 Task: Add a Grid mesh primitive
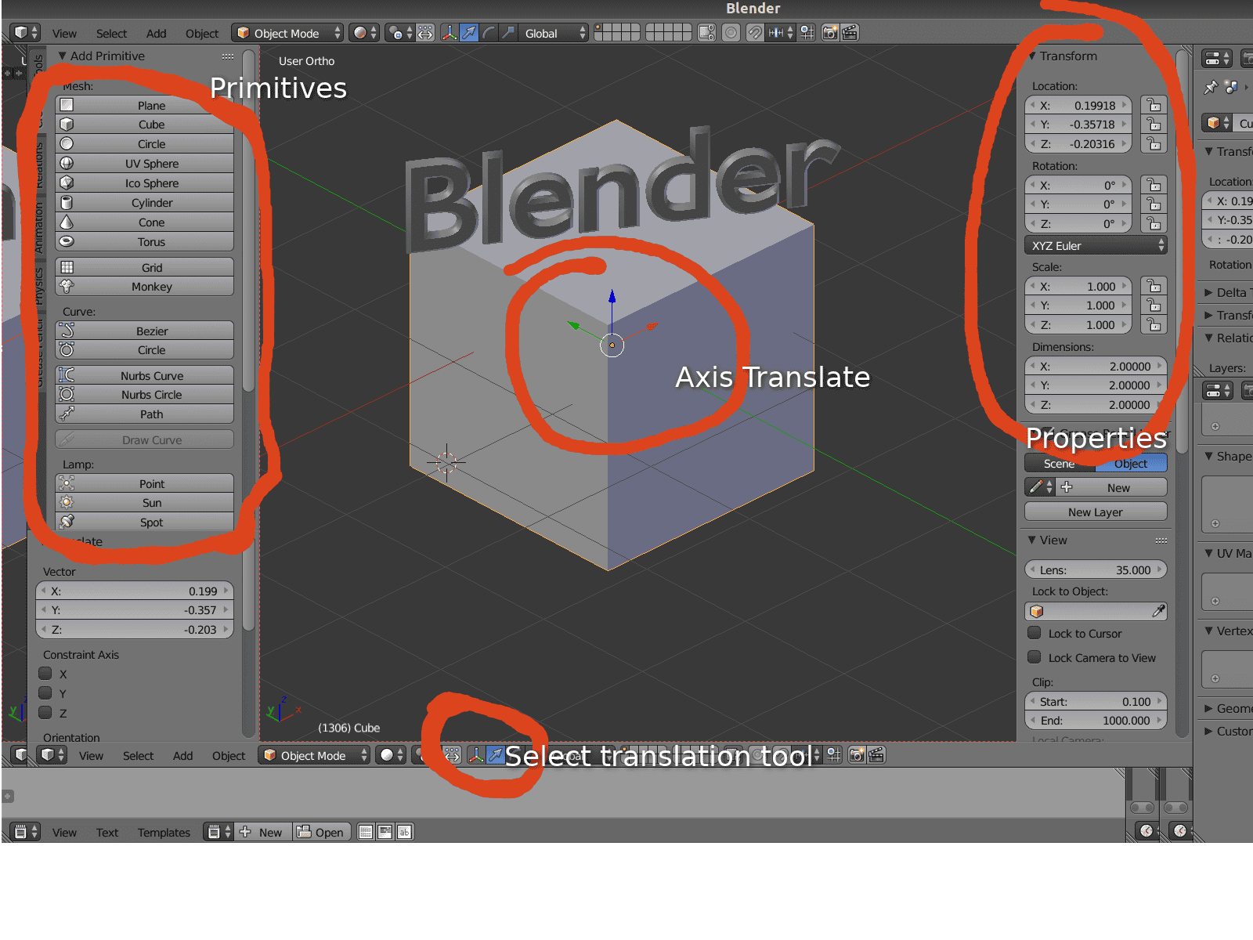coord(145,267)
